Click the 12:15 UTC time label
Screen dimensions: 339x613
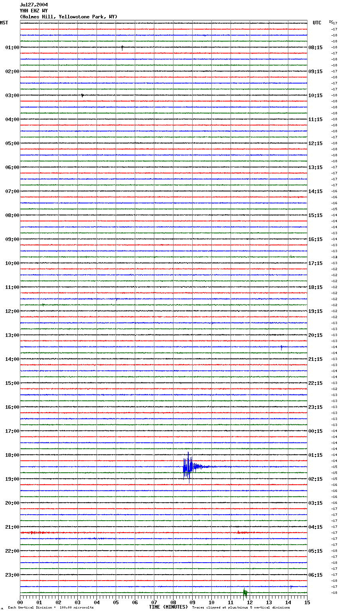pyautogui.click(x=315, y=143)
